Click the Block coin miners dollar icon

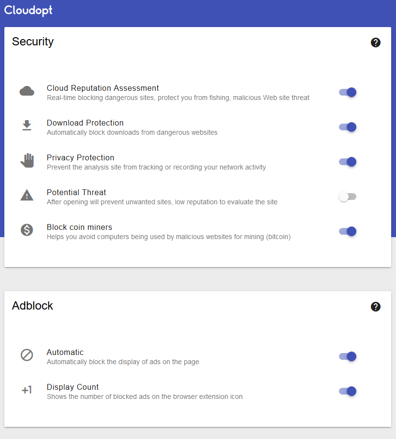click(27, 230)
